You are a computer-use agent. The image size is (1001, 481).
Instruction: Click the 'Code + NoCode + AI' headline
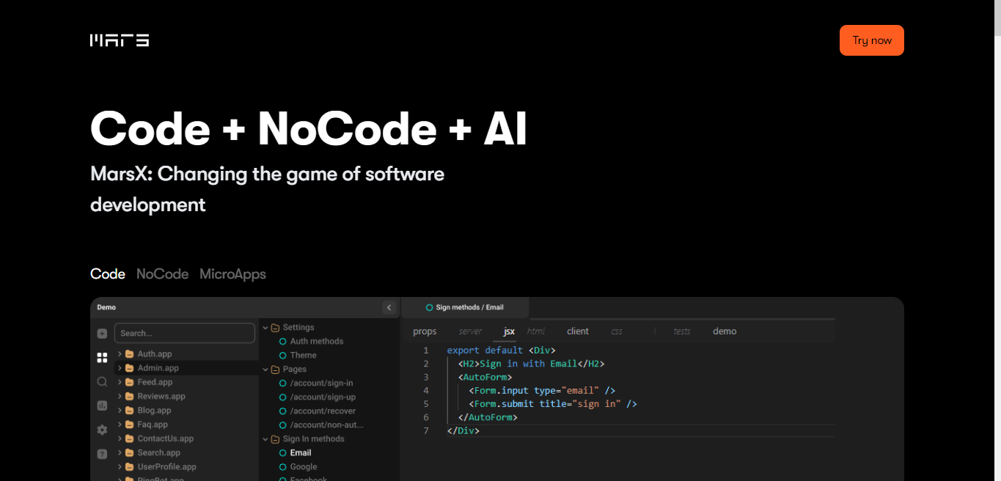click(x=309, y=128)
